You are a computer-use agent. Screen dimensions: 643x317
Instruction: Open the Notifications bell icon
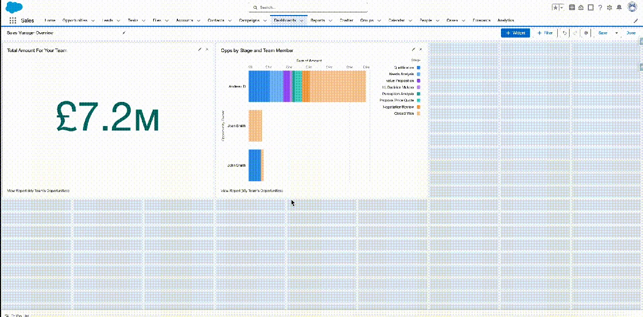[619, 8]
